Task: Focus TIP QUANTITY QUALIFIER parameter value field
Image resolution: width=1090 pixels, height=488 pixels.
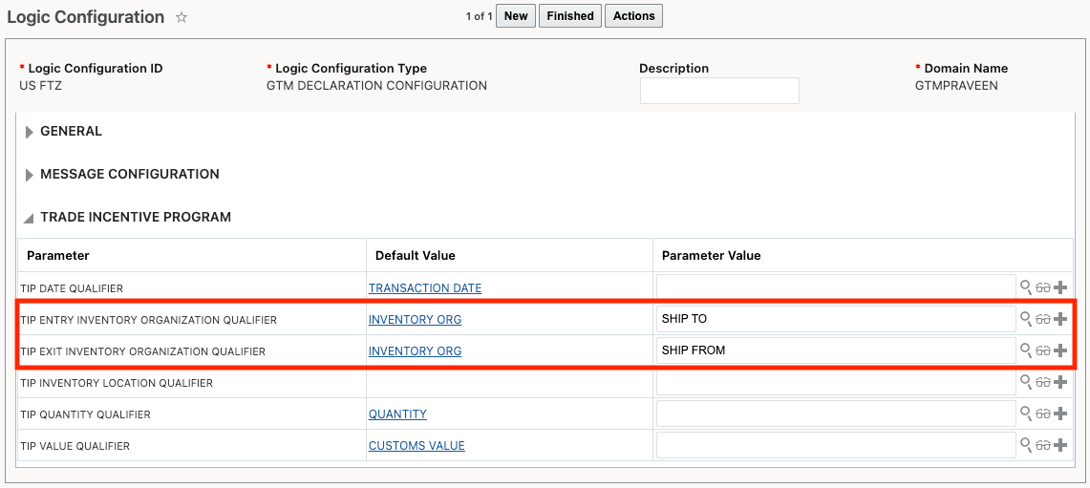Action: click(x=836, y=414)
